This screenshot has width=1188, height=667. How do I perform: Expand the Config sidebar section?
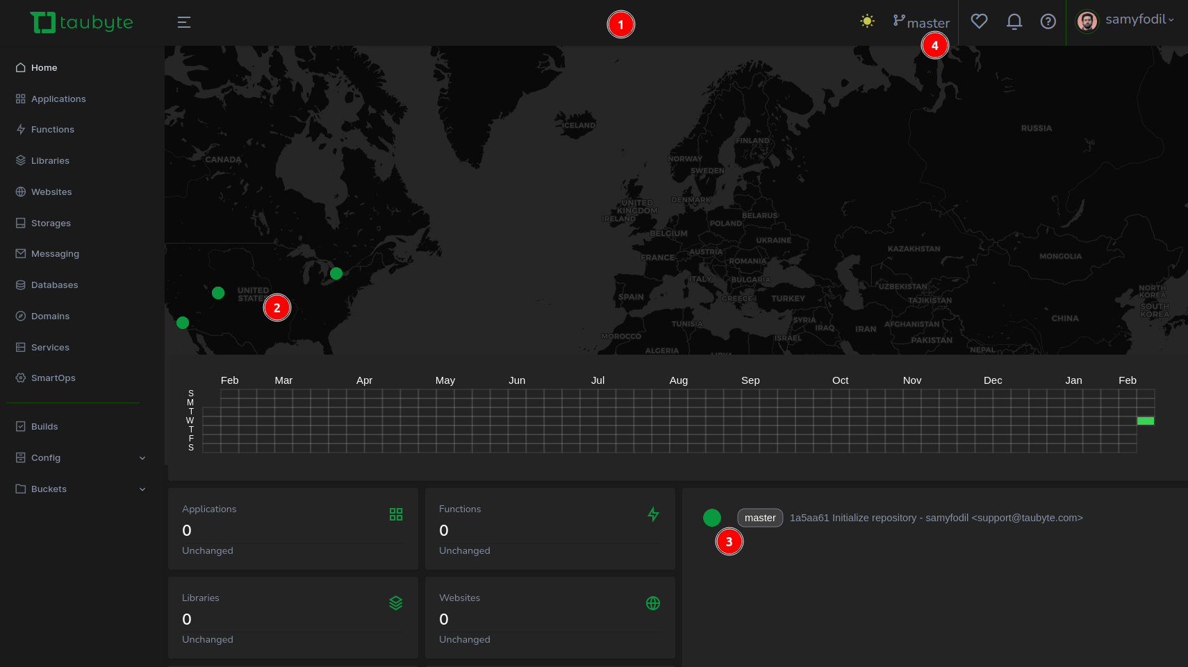point(81,458)
